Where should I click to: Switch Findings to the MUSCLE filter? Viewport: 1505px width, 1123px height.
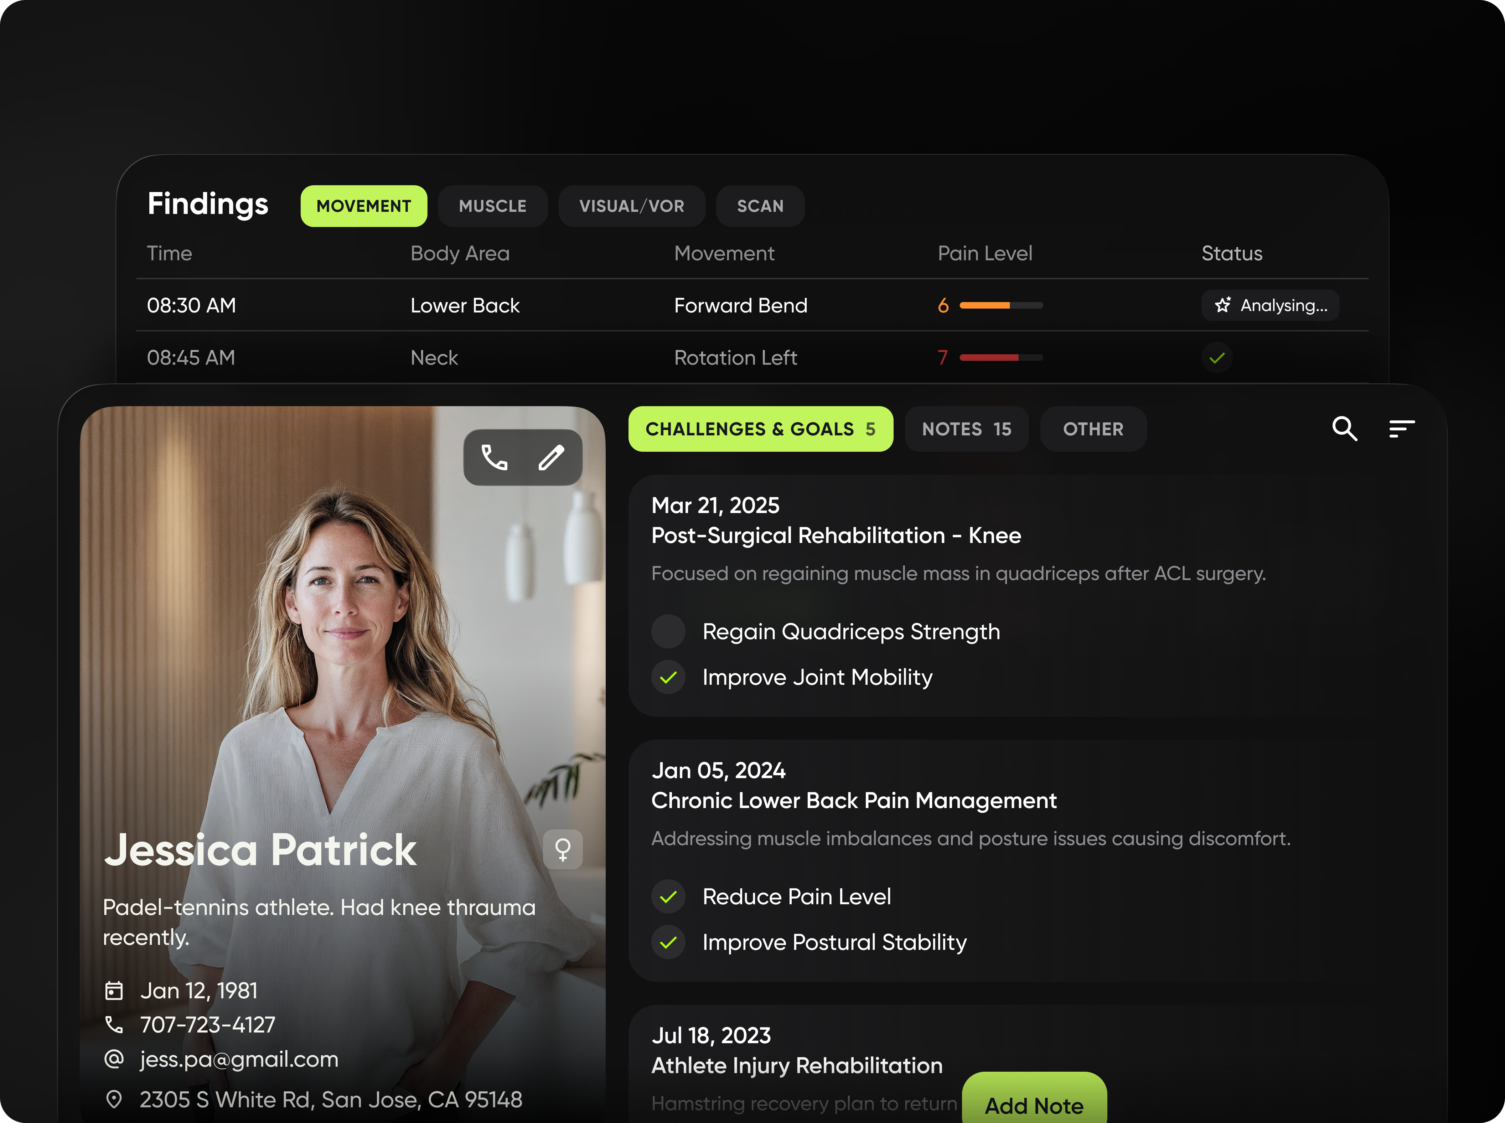point(492,206)
